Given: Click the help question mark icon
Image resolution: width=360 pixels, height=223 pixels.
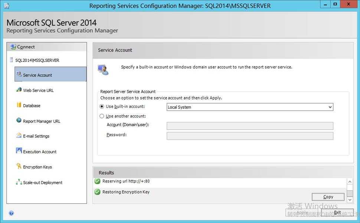Looking at the screenshot, I should [x=11, y=213].
